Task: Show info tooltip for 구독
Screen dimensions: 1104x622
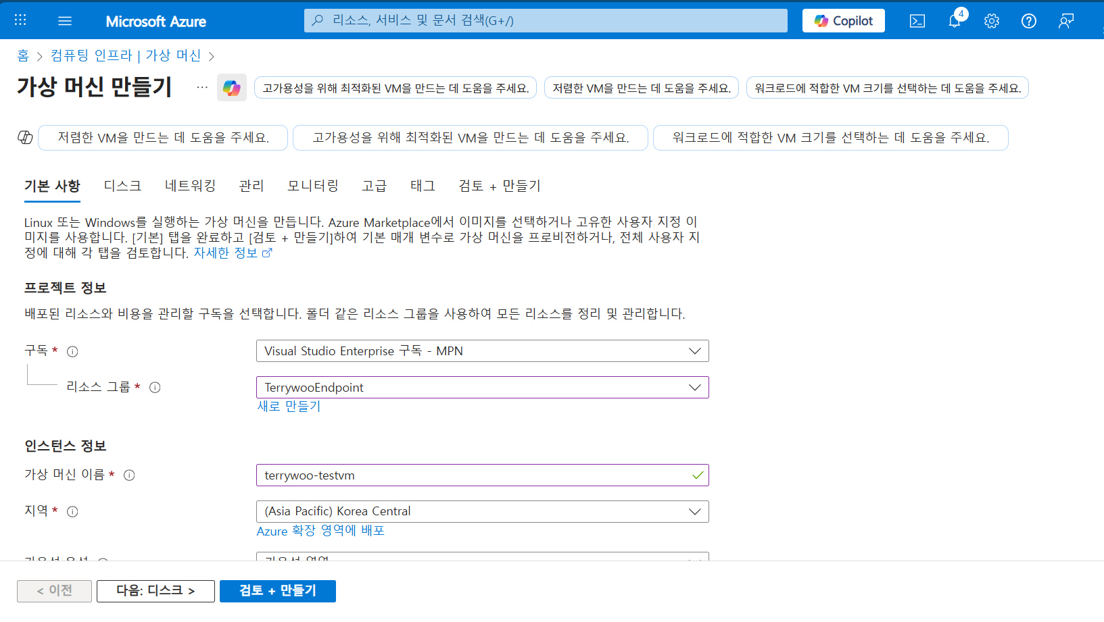Action: [72, 351]
